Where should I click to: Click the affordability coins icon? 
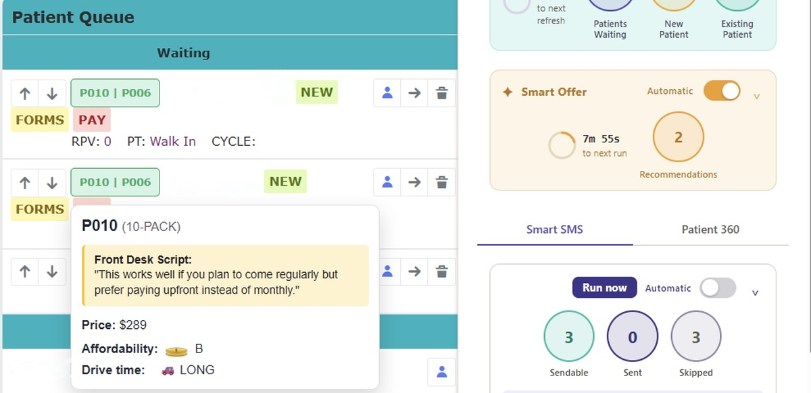click(x=176, y=350)
